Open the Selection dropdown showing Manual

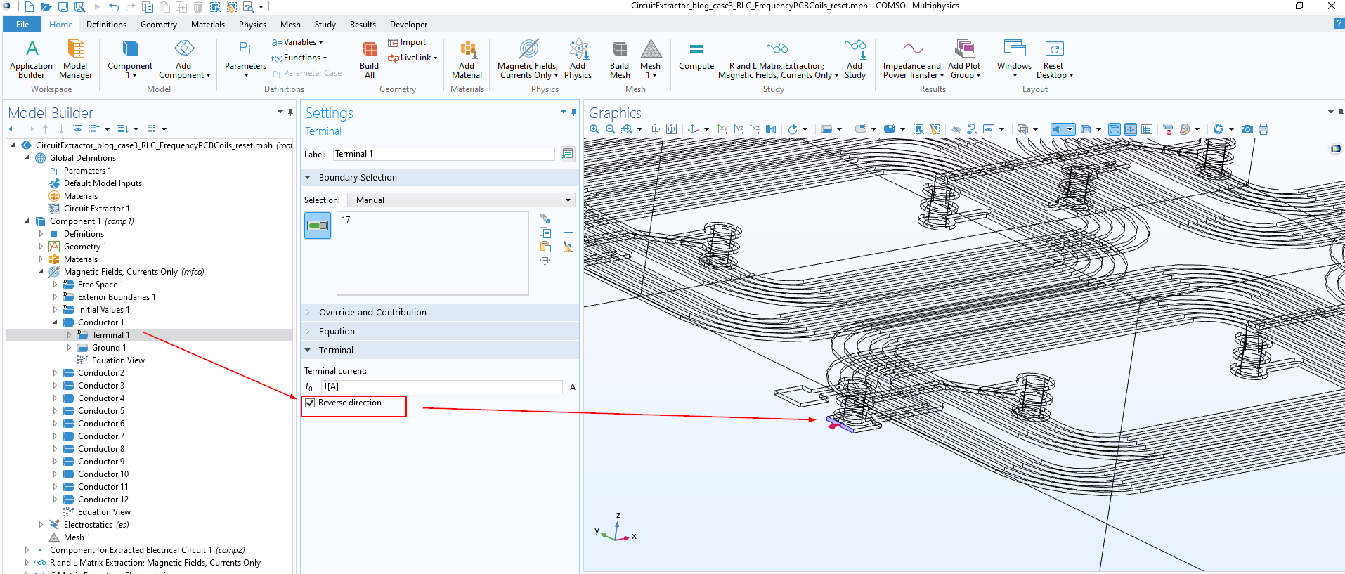click(x=461, y=200)
